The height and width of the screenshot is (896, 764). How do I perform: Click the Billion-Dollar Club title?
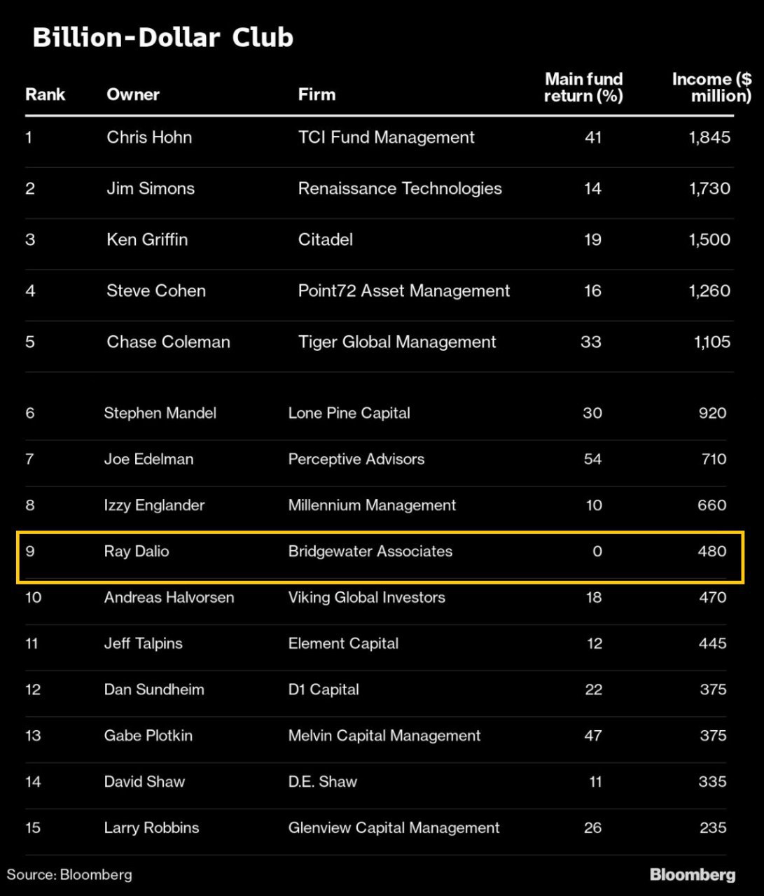162,37
